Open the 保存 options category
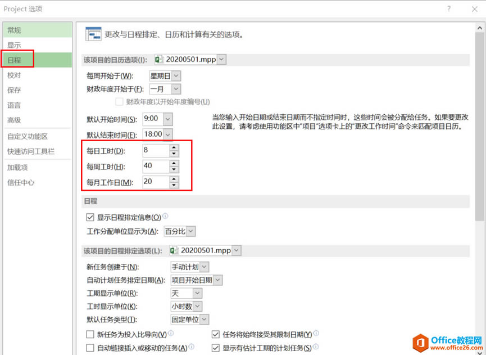The width and height of the screenshot is (486, 355). tap(37, 90)
